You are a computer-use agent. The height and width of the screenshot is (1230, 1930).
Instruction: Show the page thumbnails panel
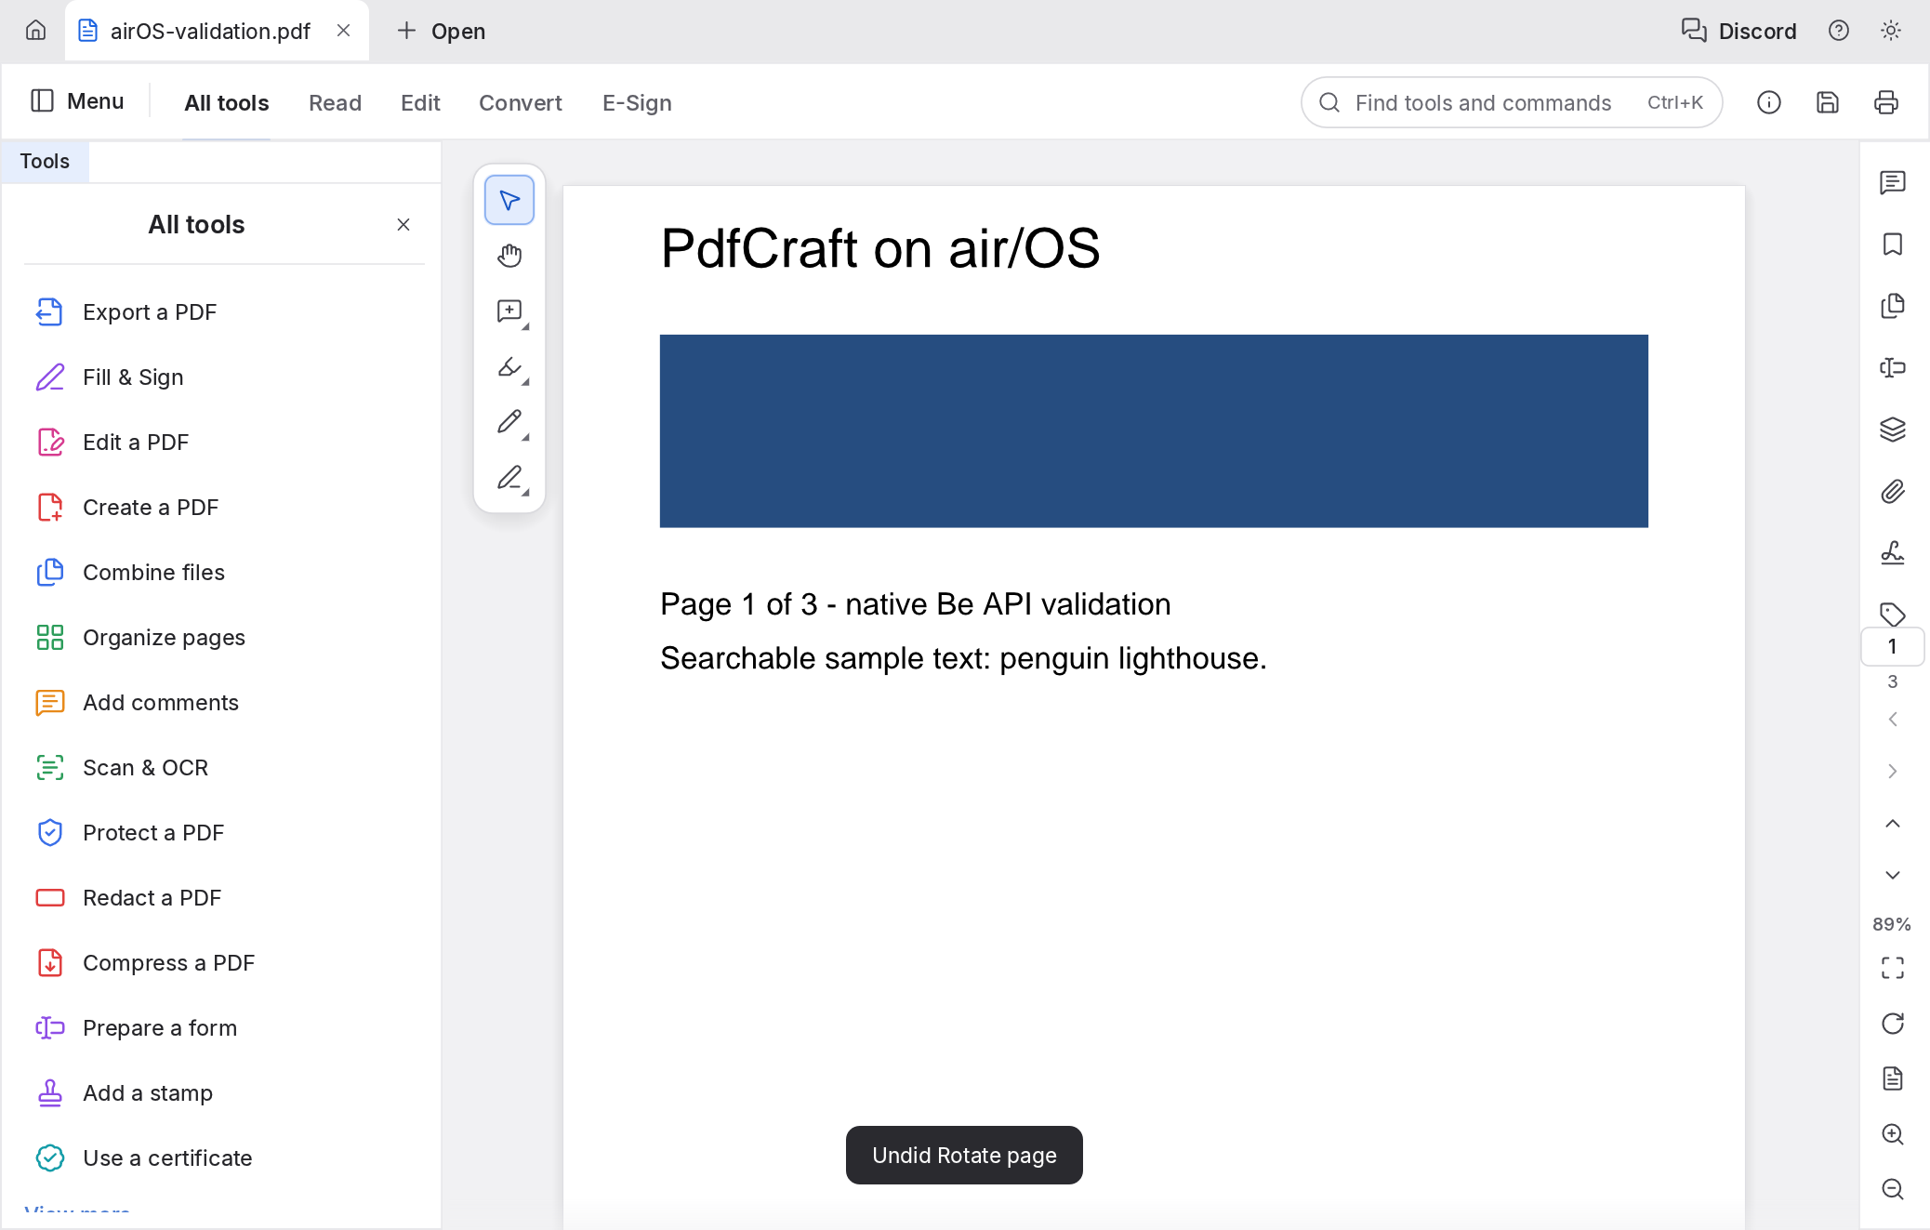[x=1892, y=306]
